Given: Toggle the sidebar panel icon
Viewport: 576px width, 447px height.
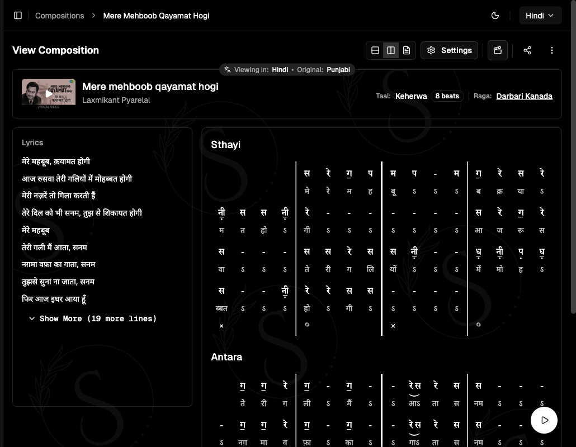Looking at the screenshot, I should coord(18,15).
